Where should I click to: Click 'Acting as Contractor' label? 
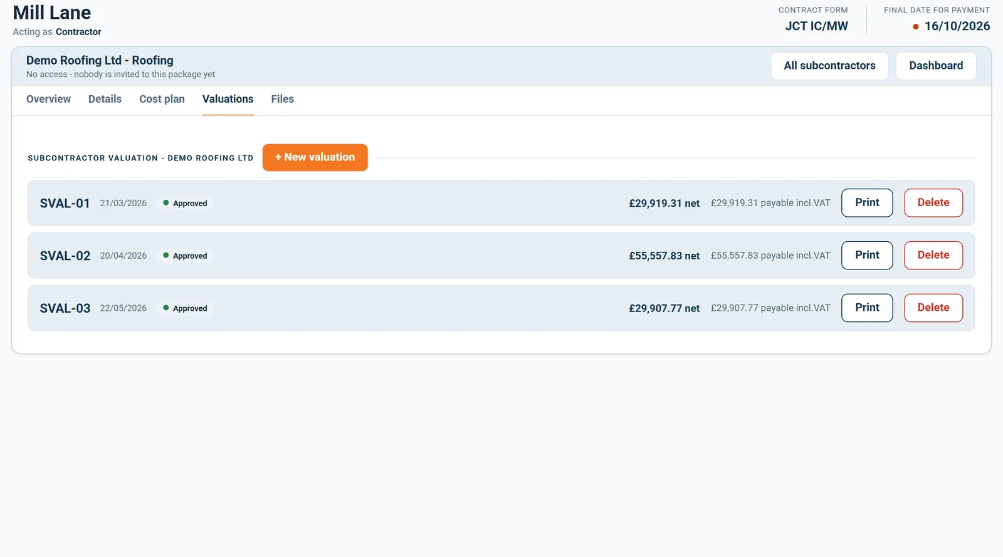57,32
